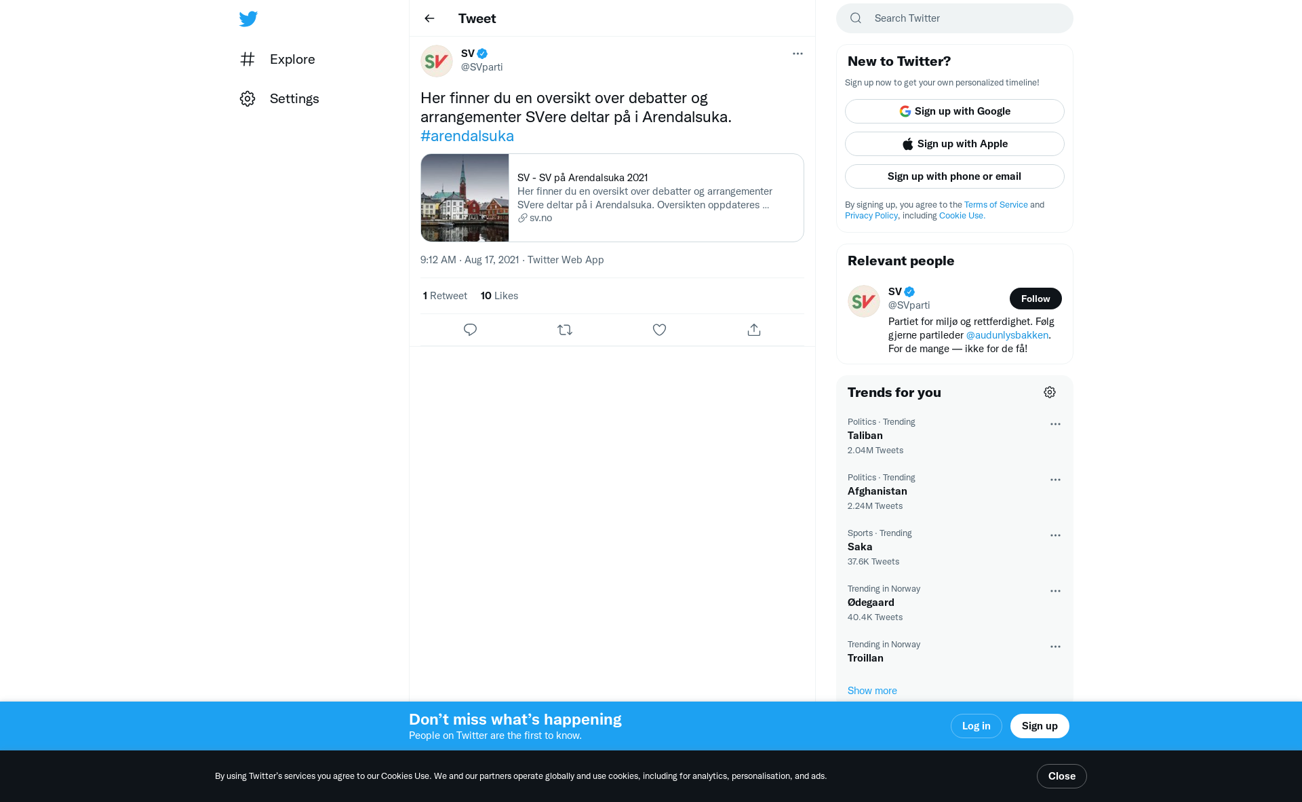Open the SVparti profile avatar in tweet
This screenshot has width=1302, height=802.
click(437, 61)
